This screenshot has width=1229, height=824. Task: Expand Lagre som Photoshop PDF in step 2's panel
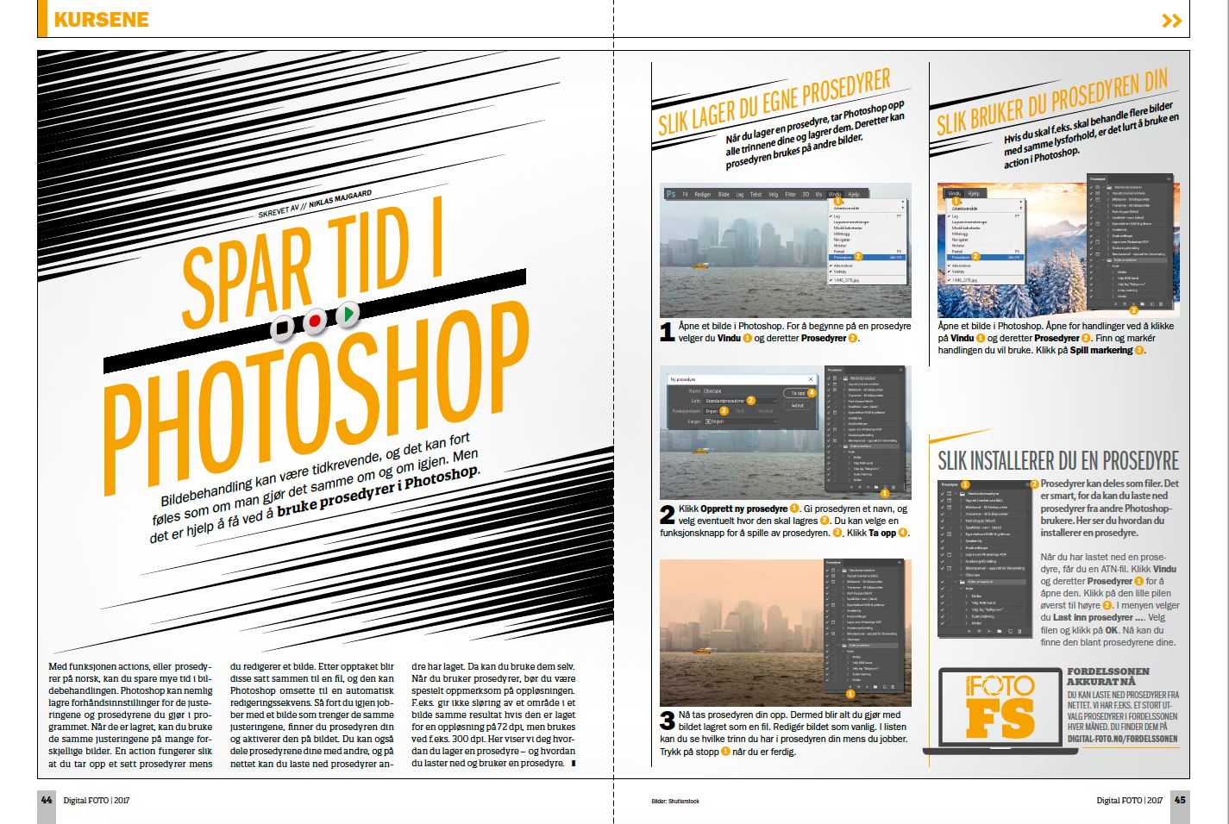(x=845, y=429)
